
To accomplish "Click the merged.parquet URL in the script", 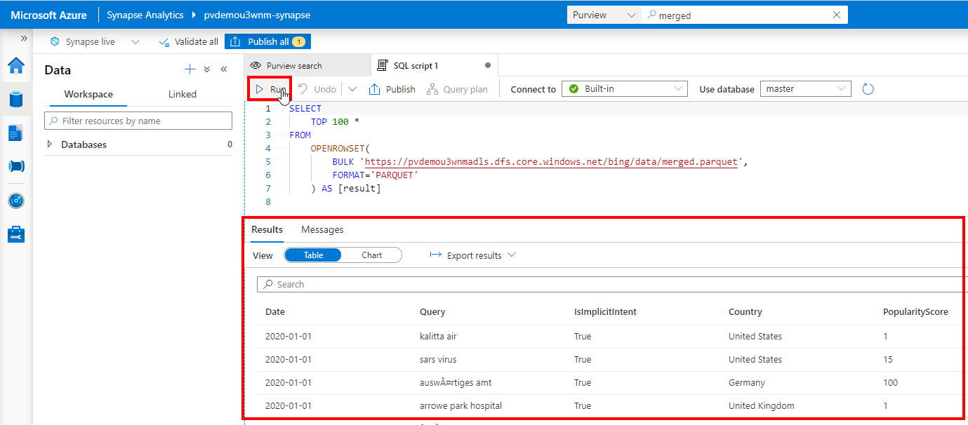I will pos(551,161).
